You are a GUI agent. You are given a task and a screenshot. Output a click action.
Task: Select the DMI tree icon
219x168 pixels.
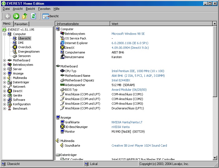point(15,43)
